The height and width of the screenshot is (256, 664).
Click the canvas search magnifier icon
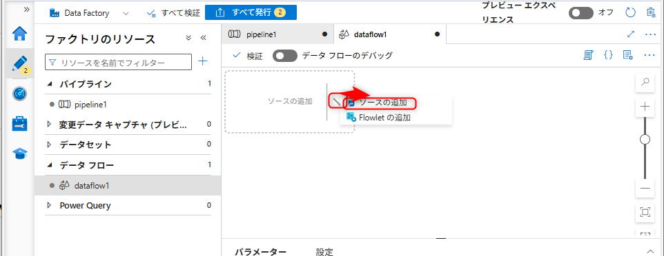click(x=645, y=83)
